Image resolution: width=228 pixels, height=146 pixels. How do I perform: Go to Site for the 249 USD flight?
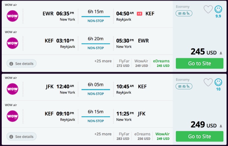coord(199,136)
